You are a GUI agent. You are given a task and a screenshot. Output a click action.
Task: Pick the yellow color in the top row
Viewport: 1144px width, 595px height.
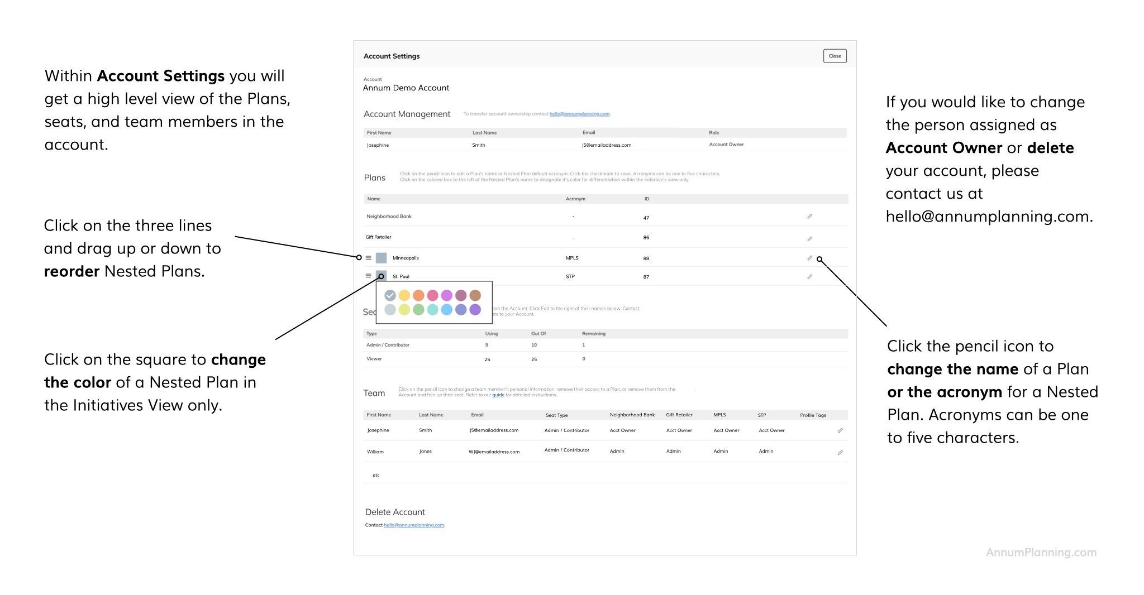pos(404,295)
